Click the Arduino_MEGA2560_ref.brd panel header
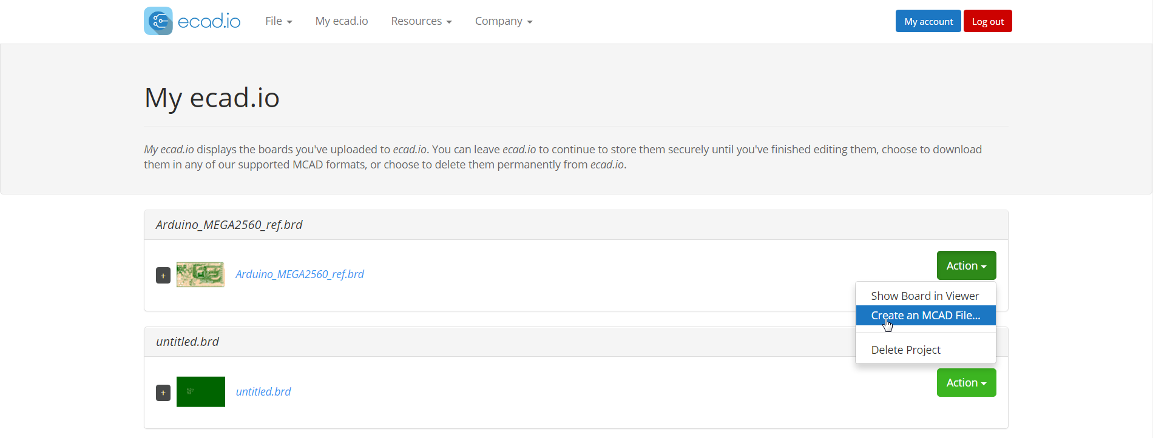The height and width of the screenshot is (438, 1153). [229, 225]
